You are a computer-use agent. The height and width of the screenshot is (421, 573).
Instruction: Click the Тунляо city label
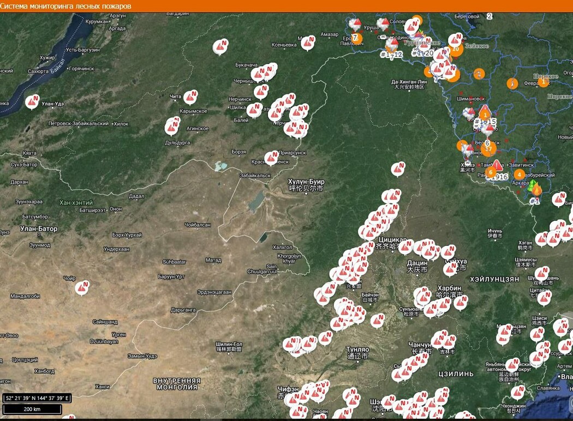point(357,350)
